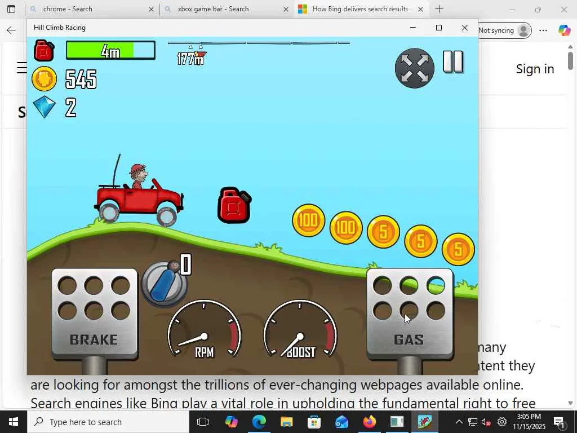This screenshot has width=577, height=433.
Task: Click the 177m best distance marker
Action: [192, 58]
